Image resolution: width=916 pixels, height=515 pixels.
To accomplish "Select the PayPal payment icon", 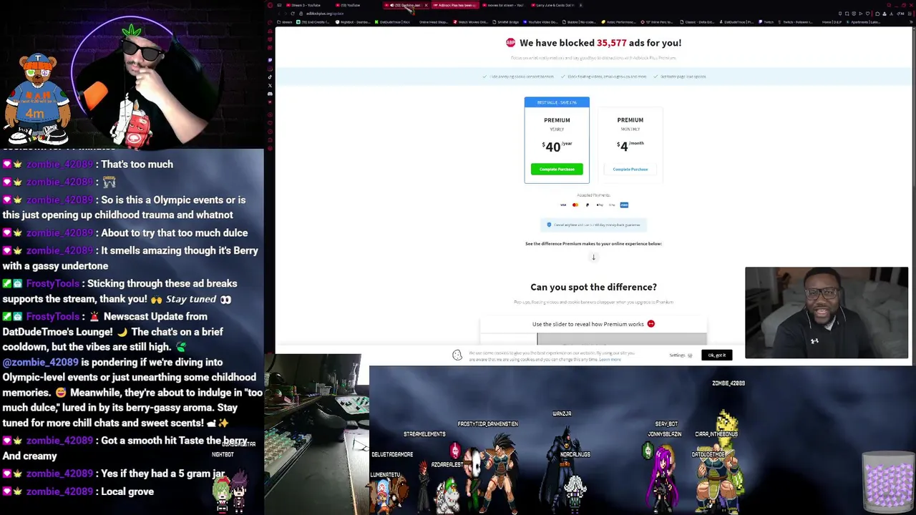I will click(x=588, y=205).
